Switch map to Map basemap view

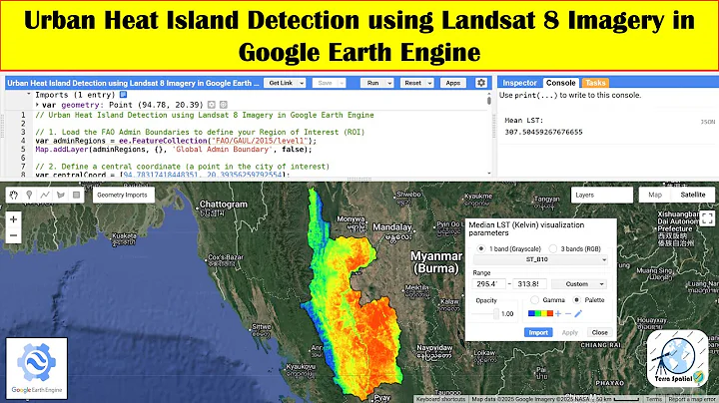pos(655,195)
